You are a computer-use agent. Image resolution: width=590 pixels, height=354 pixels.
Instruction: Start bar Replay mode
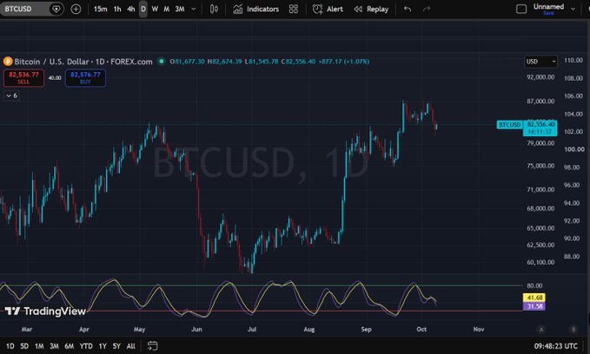click(x=371, y=9)
